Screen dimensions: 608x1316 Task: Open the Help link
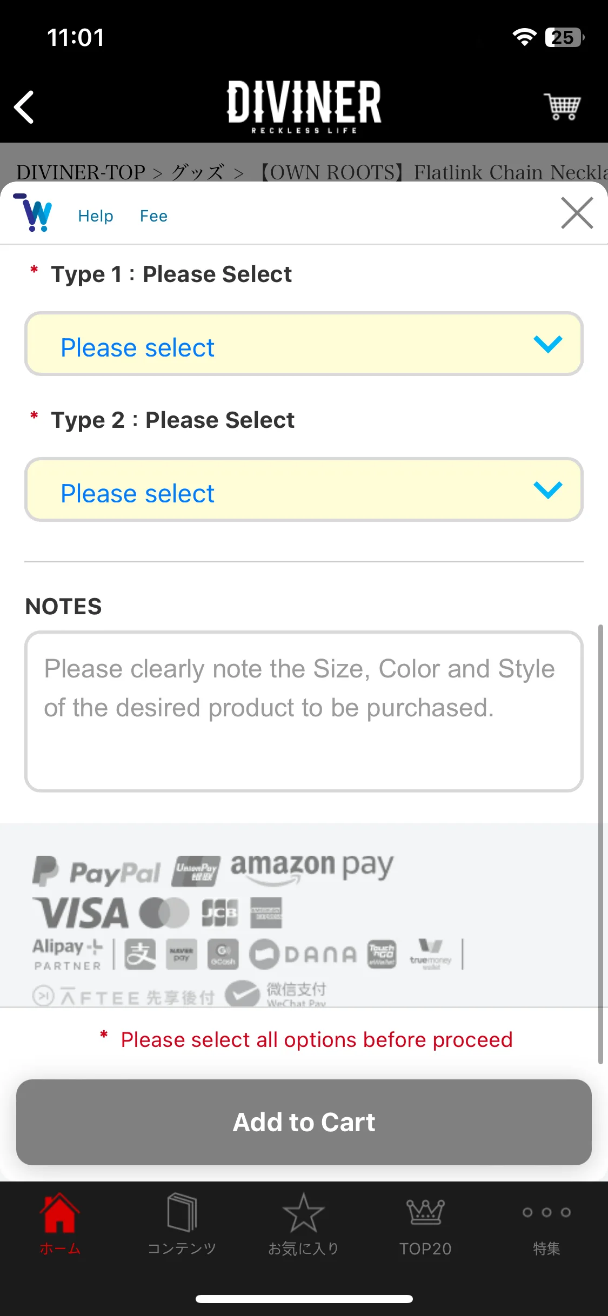(96, 216)
